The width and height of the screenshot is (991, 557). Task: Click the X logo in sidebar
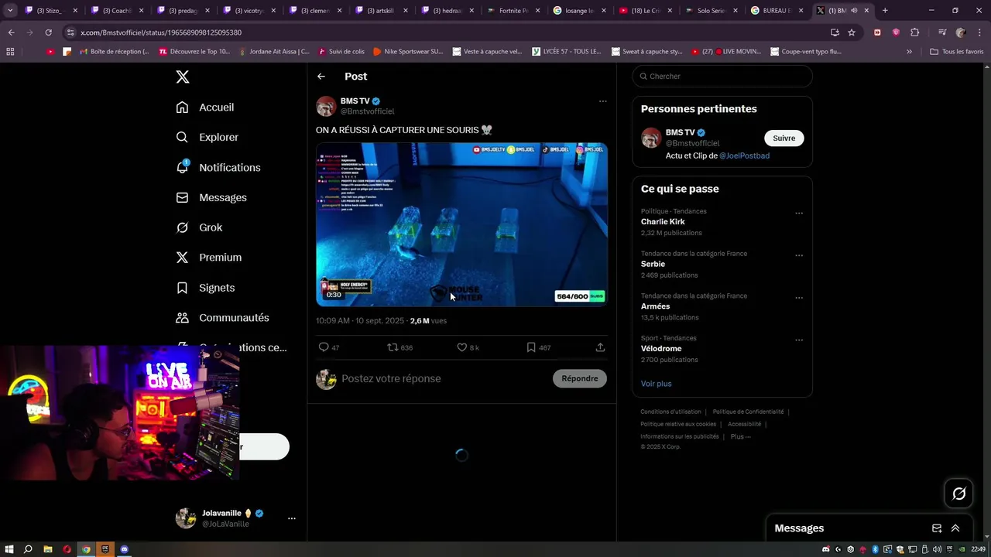click(182, 77)
